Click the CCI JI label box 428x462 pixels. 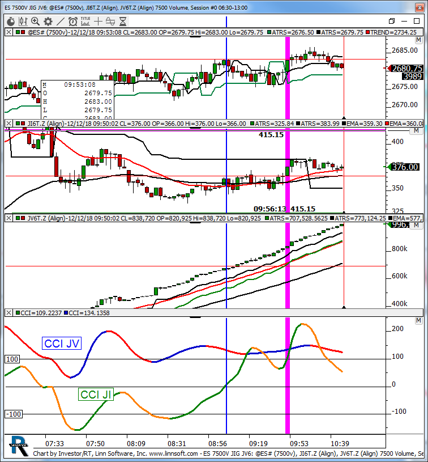(x=96, y=395)
